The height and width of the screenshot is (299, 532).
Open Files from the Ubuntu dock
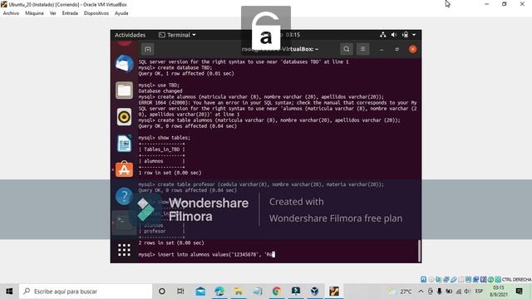click(x=124, y=91)
